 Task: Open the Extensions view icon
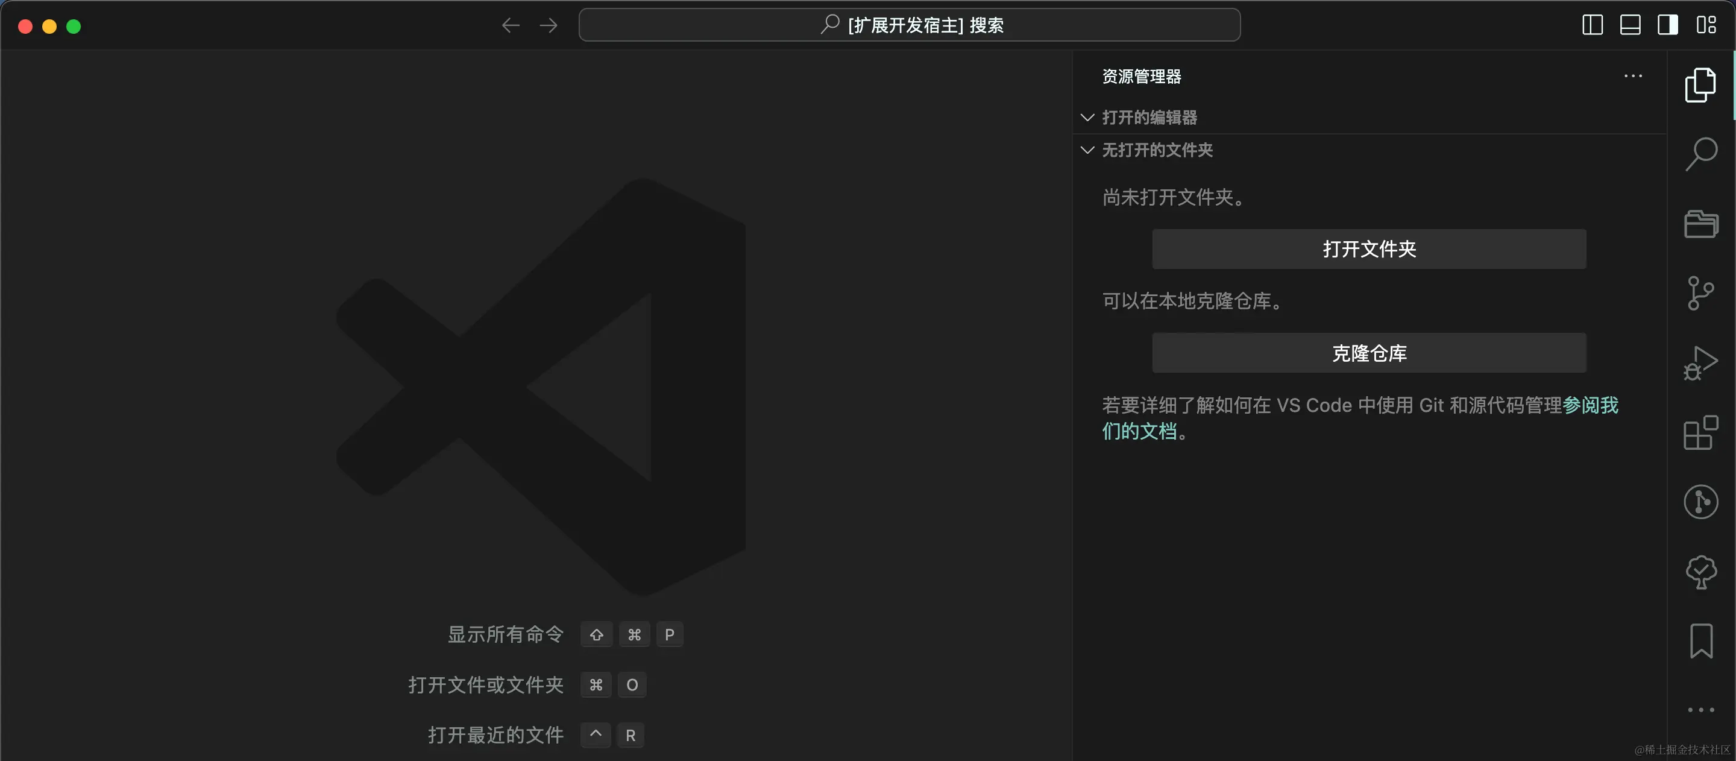(x=1700, y=432)
